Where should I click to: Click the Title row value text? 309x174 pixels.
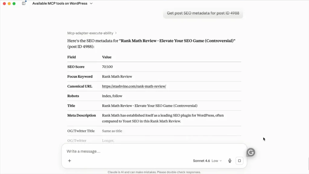[x=150, y=106]
